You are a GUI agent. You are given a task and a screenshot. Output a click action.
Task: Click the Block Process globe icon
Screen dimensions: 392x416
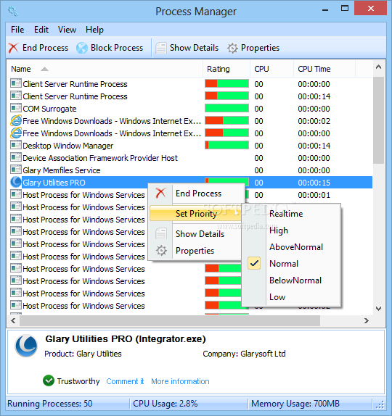(82, 48)
